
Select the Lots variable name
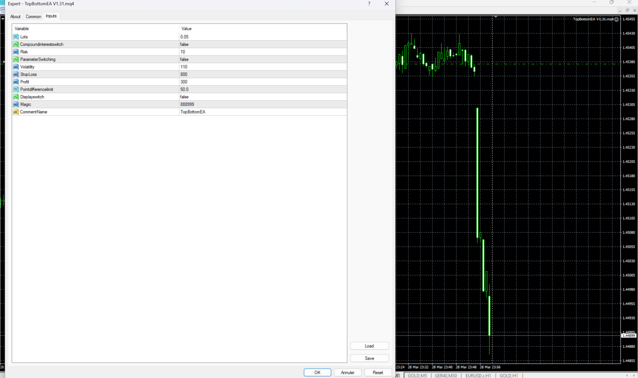pyautogui.click(x=24, y=37)
